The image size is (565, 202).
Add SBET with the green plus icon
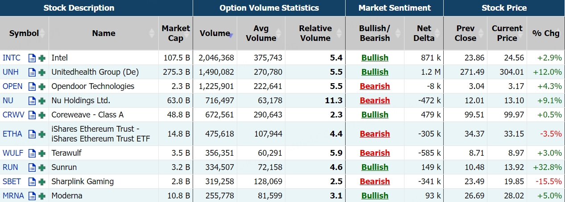click(42, 182)
